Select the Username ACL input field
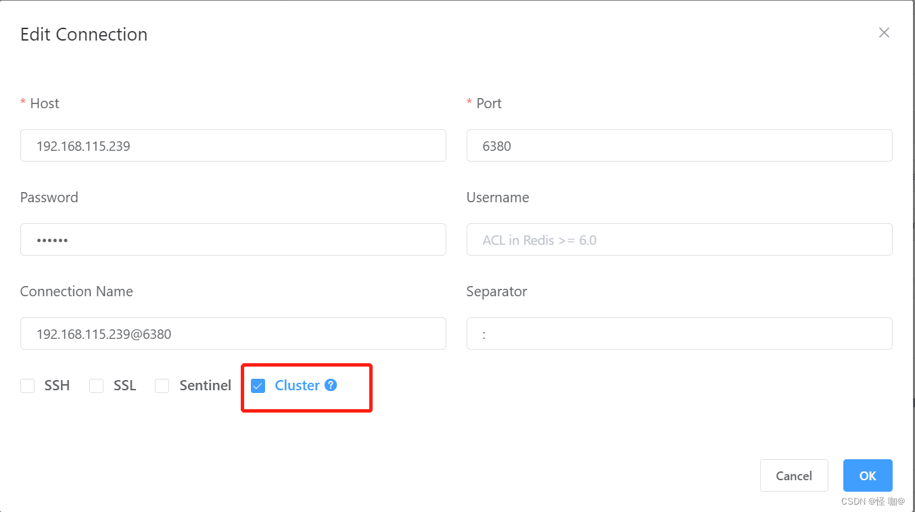The width and height of the screenshot is (915, 512). [679, 239]
